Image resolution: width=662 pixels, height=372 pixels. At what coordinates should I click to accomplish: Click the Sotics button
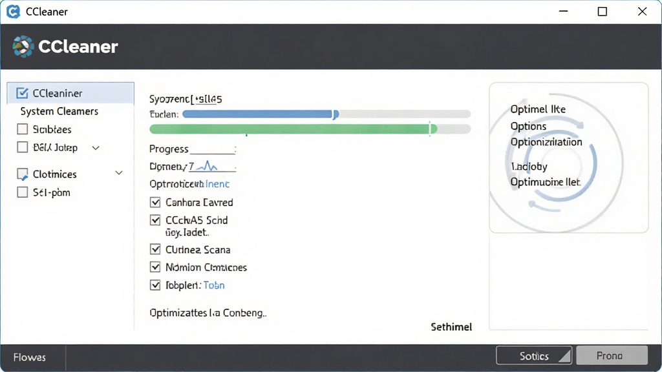coord(534,356)
